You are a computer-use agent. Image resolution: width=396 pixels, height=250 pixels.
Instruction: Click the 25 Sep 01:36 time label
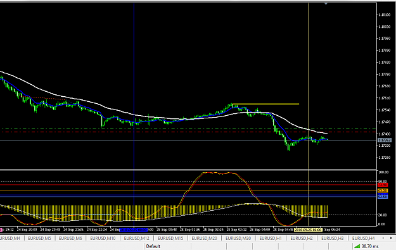point(190,230)
